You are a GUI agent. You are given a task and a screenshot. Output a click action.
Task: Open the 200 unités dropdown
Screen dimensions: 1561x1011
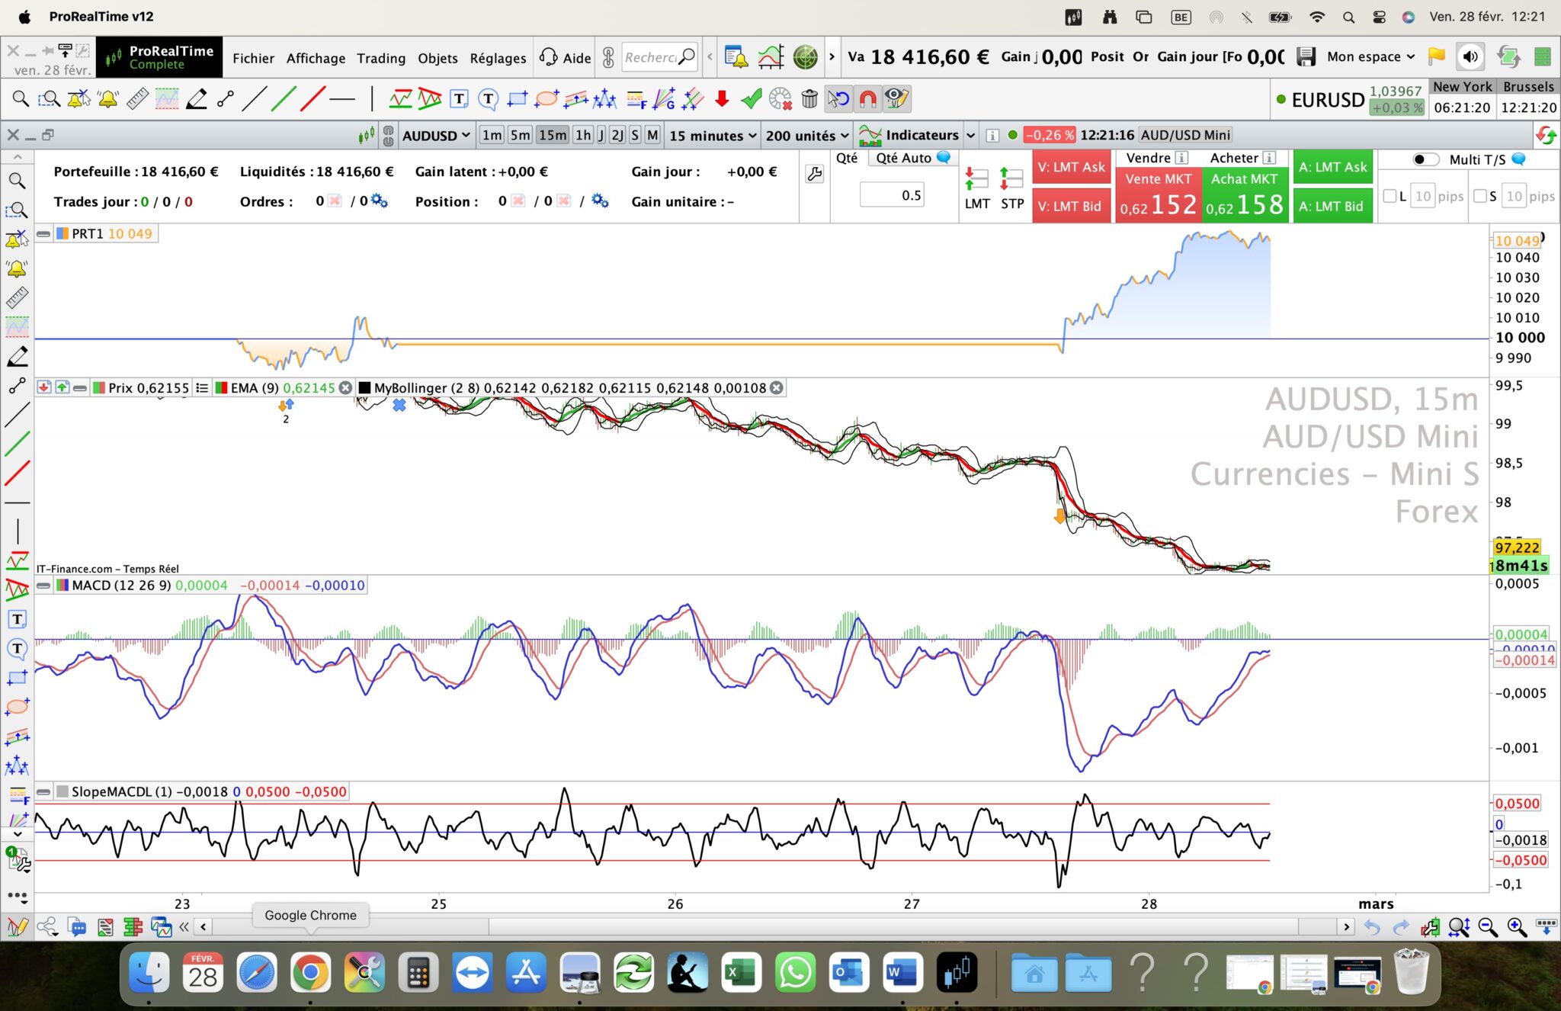806,136
